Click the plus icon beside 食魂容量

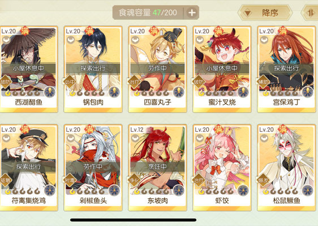click(x=192, y=13)
